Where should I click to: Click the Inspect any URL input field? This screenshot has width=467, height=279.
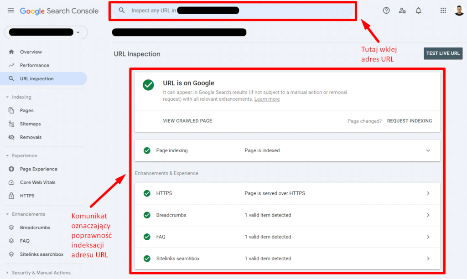point(233,11)
